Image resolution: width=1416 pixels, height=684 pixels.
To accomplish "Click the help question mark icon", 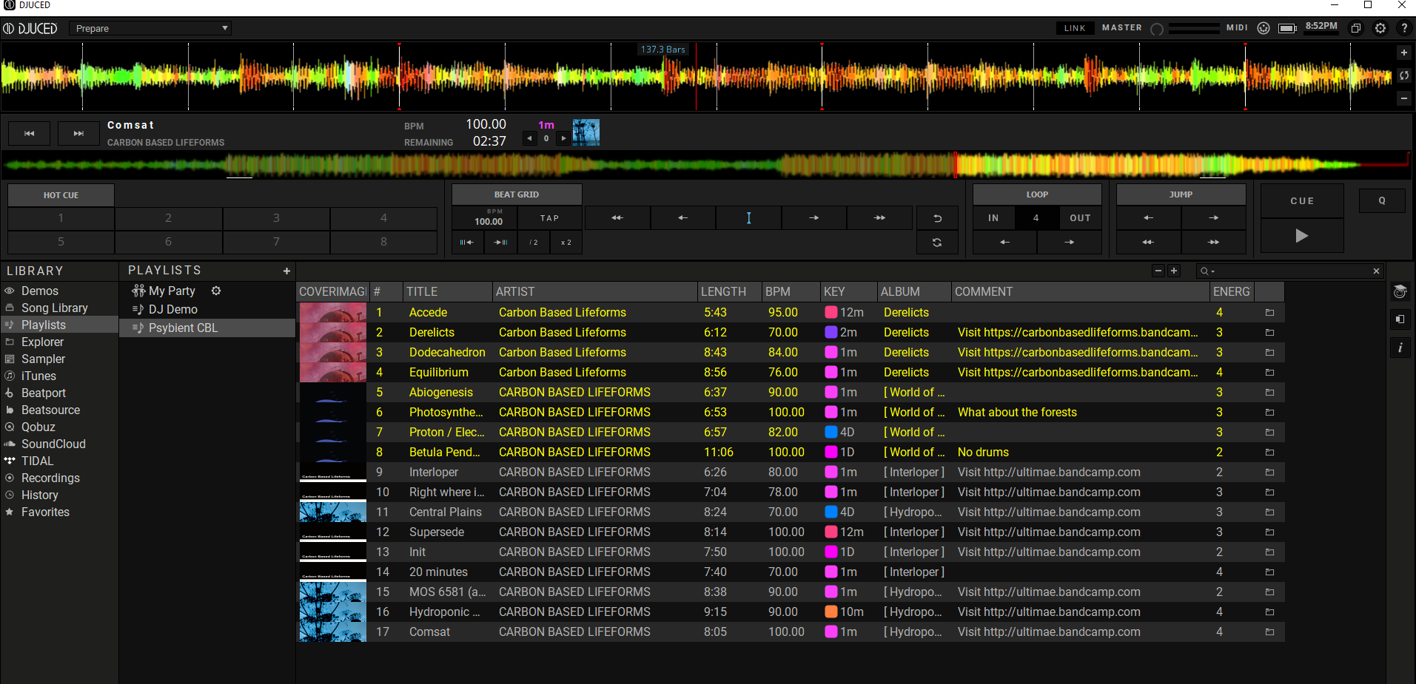I will [1403, 28].
